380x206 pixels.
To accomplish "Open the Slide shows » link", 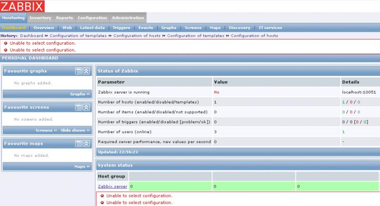I will (75, 130).
